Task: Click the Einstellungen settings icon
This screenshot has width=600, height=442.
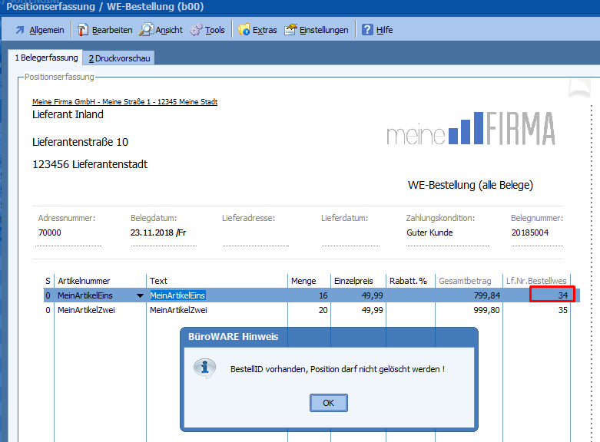Action: click(x=290, y=30)
